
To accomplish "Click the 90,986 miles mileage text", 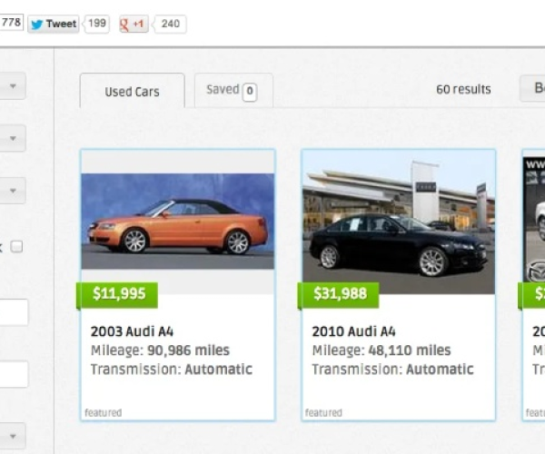I will pos(188,350).
